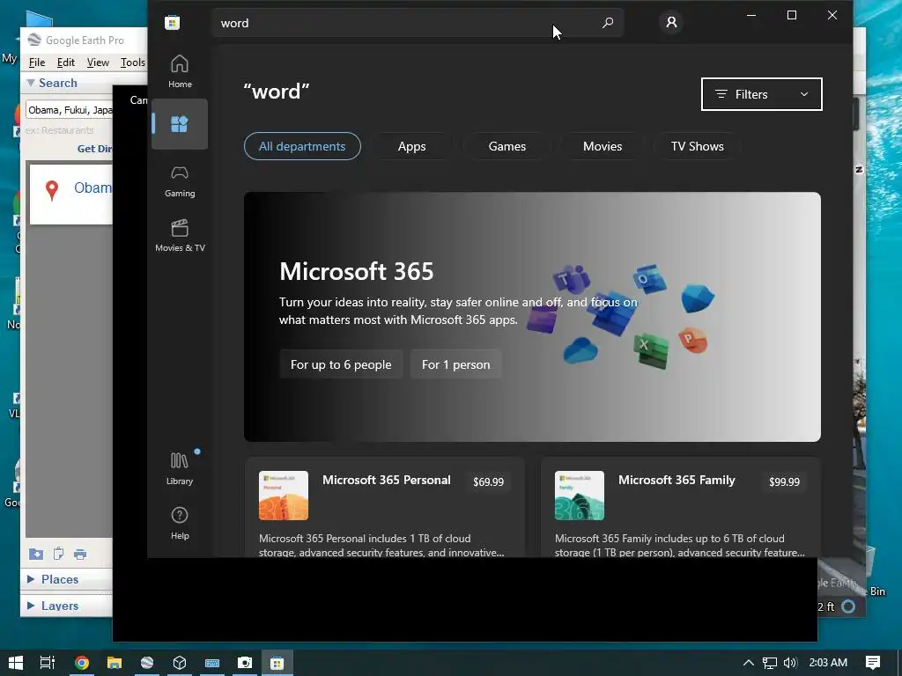The image size is (902, 676).
Task: Switch to the Movies filter tab
Action: coord(603,147)
